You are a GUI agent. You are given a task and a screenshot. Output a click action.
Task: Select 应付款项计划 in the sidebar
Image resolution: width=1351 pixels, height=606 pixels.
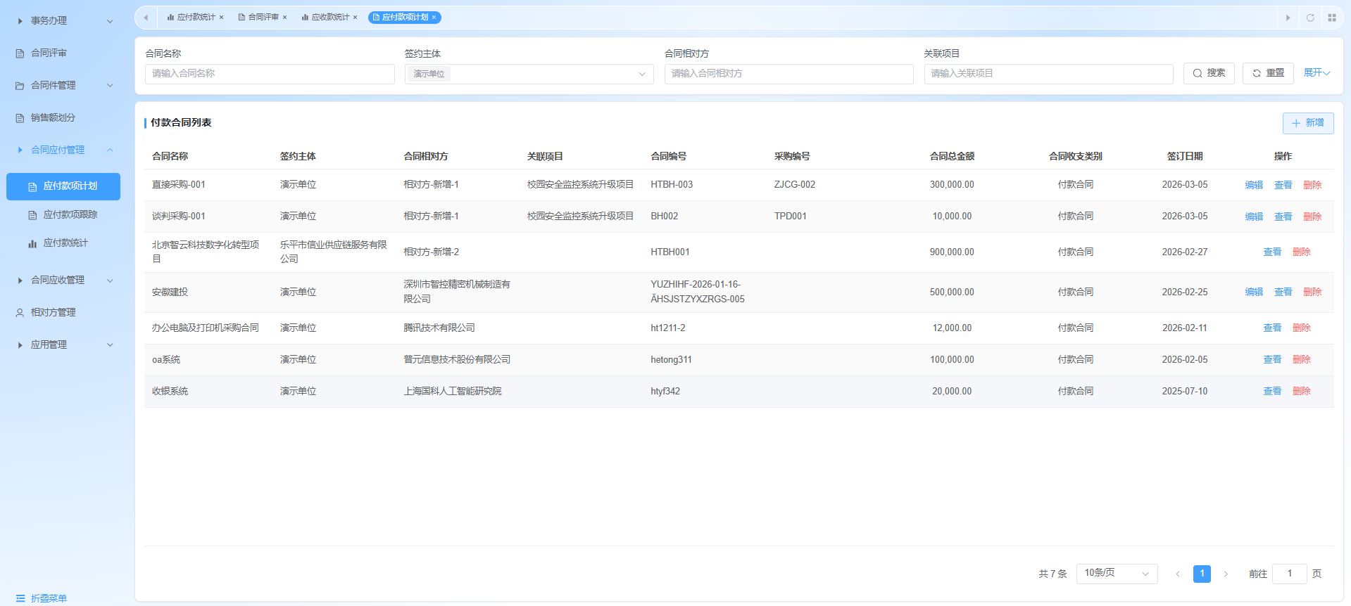coord(63,186)
